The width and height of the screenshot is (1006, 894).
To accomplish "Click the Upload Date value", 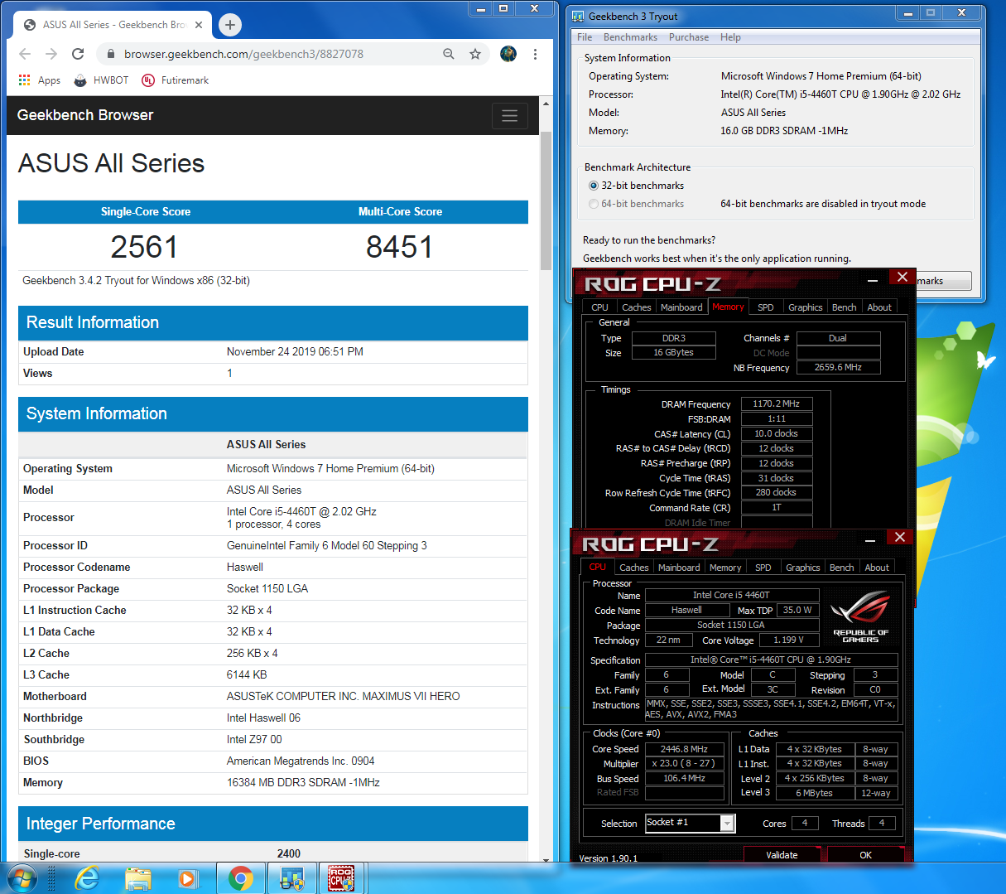I will [295, 351].
